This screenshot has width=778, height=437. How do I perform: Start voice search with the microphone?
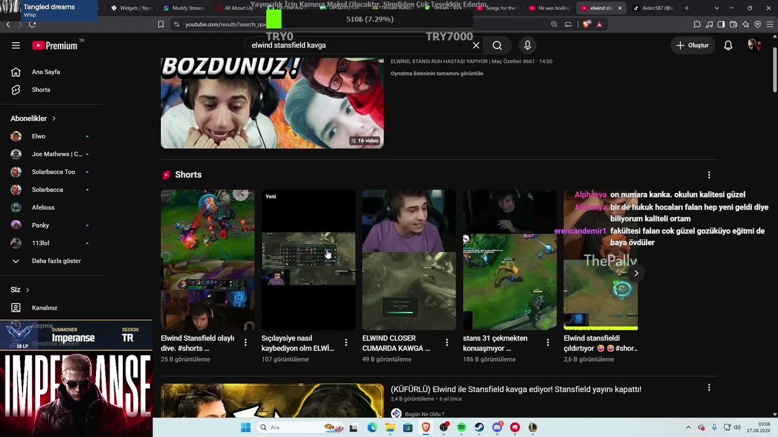528,46
